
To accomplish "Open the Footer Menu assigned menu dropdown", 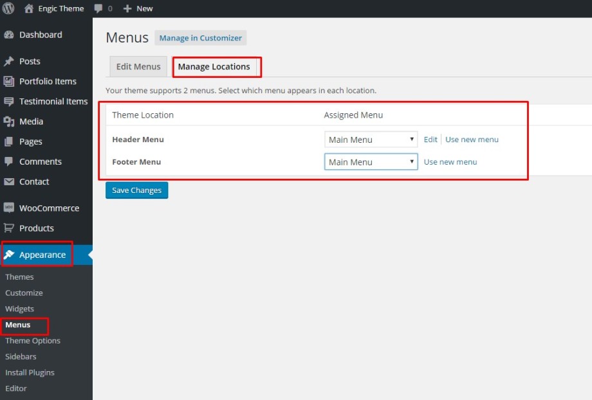I will click(370, 161).
